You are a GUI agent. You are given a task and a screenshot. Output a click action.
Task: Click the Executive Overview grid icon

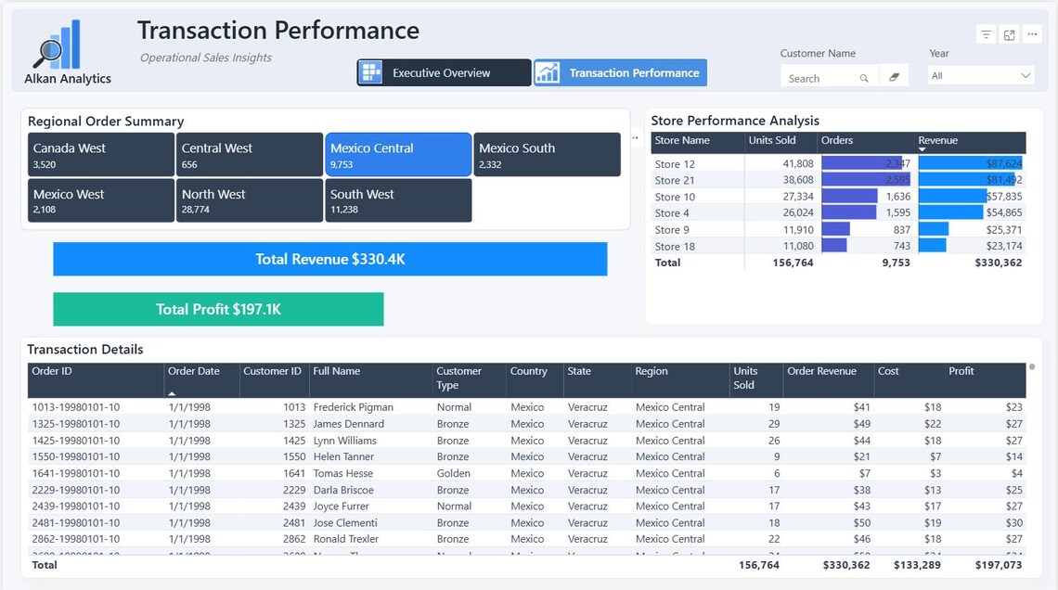click(370, 73)
